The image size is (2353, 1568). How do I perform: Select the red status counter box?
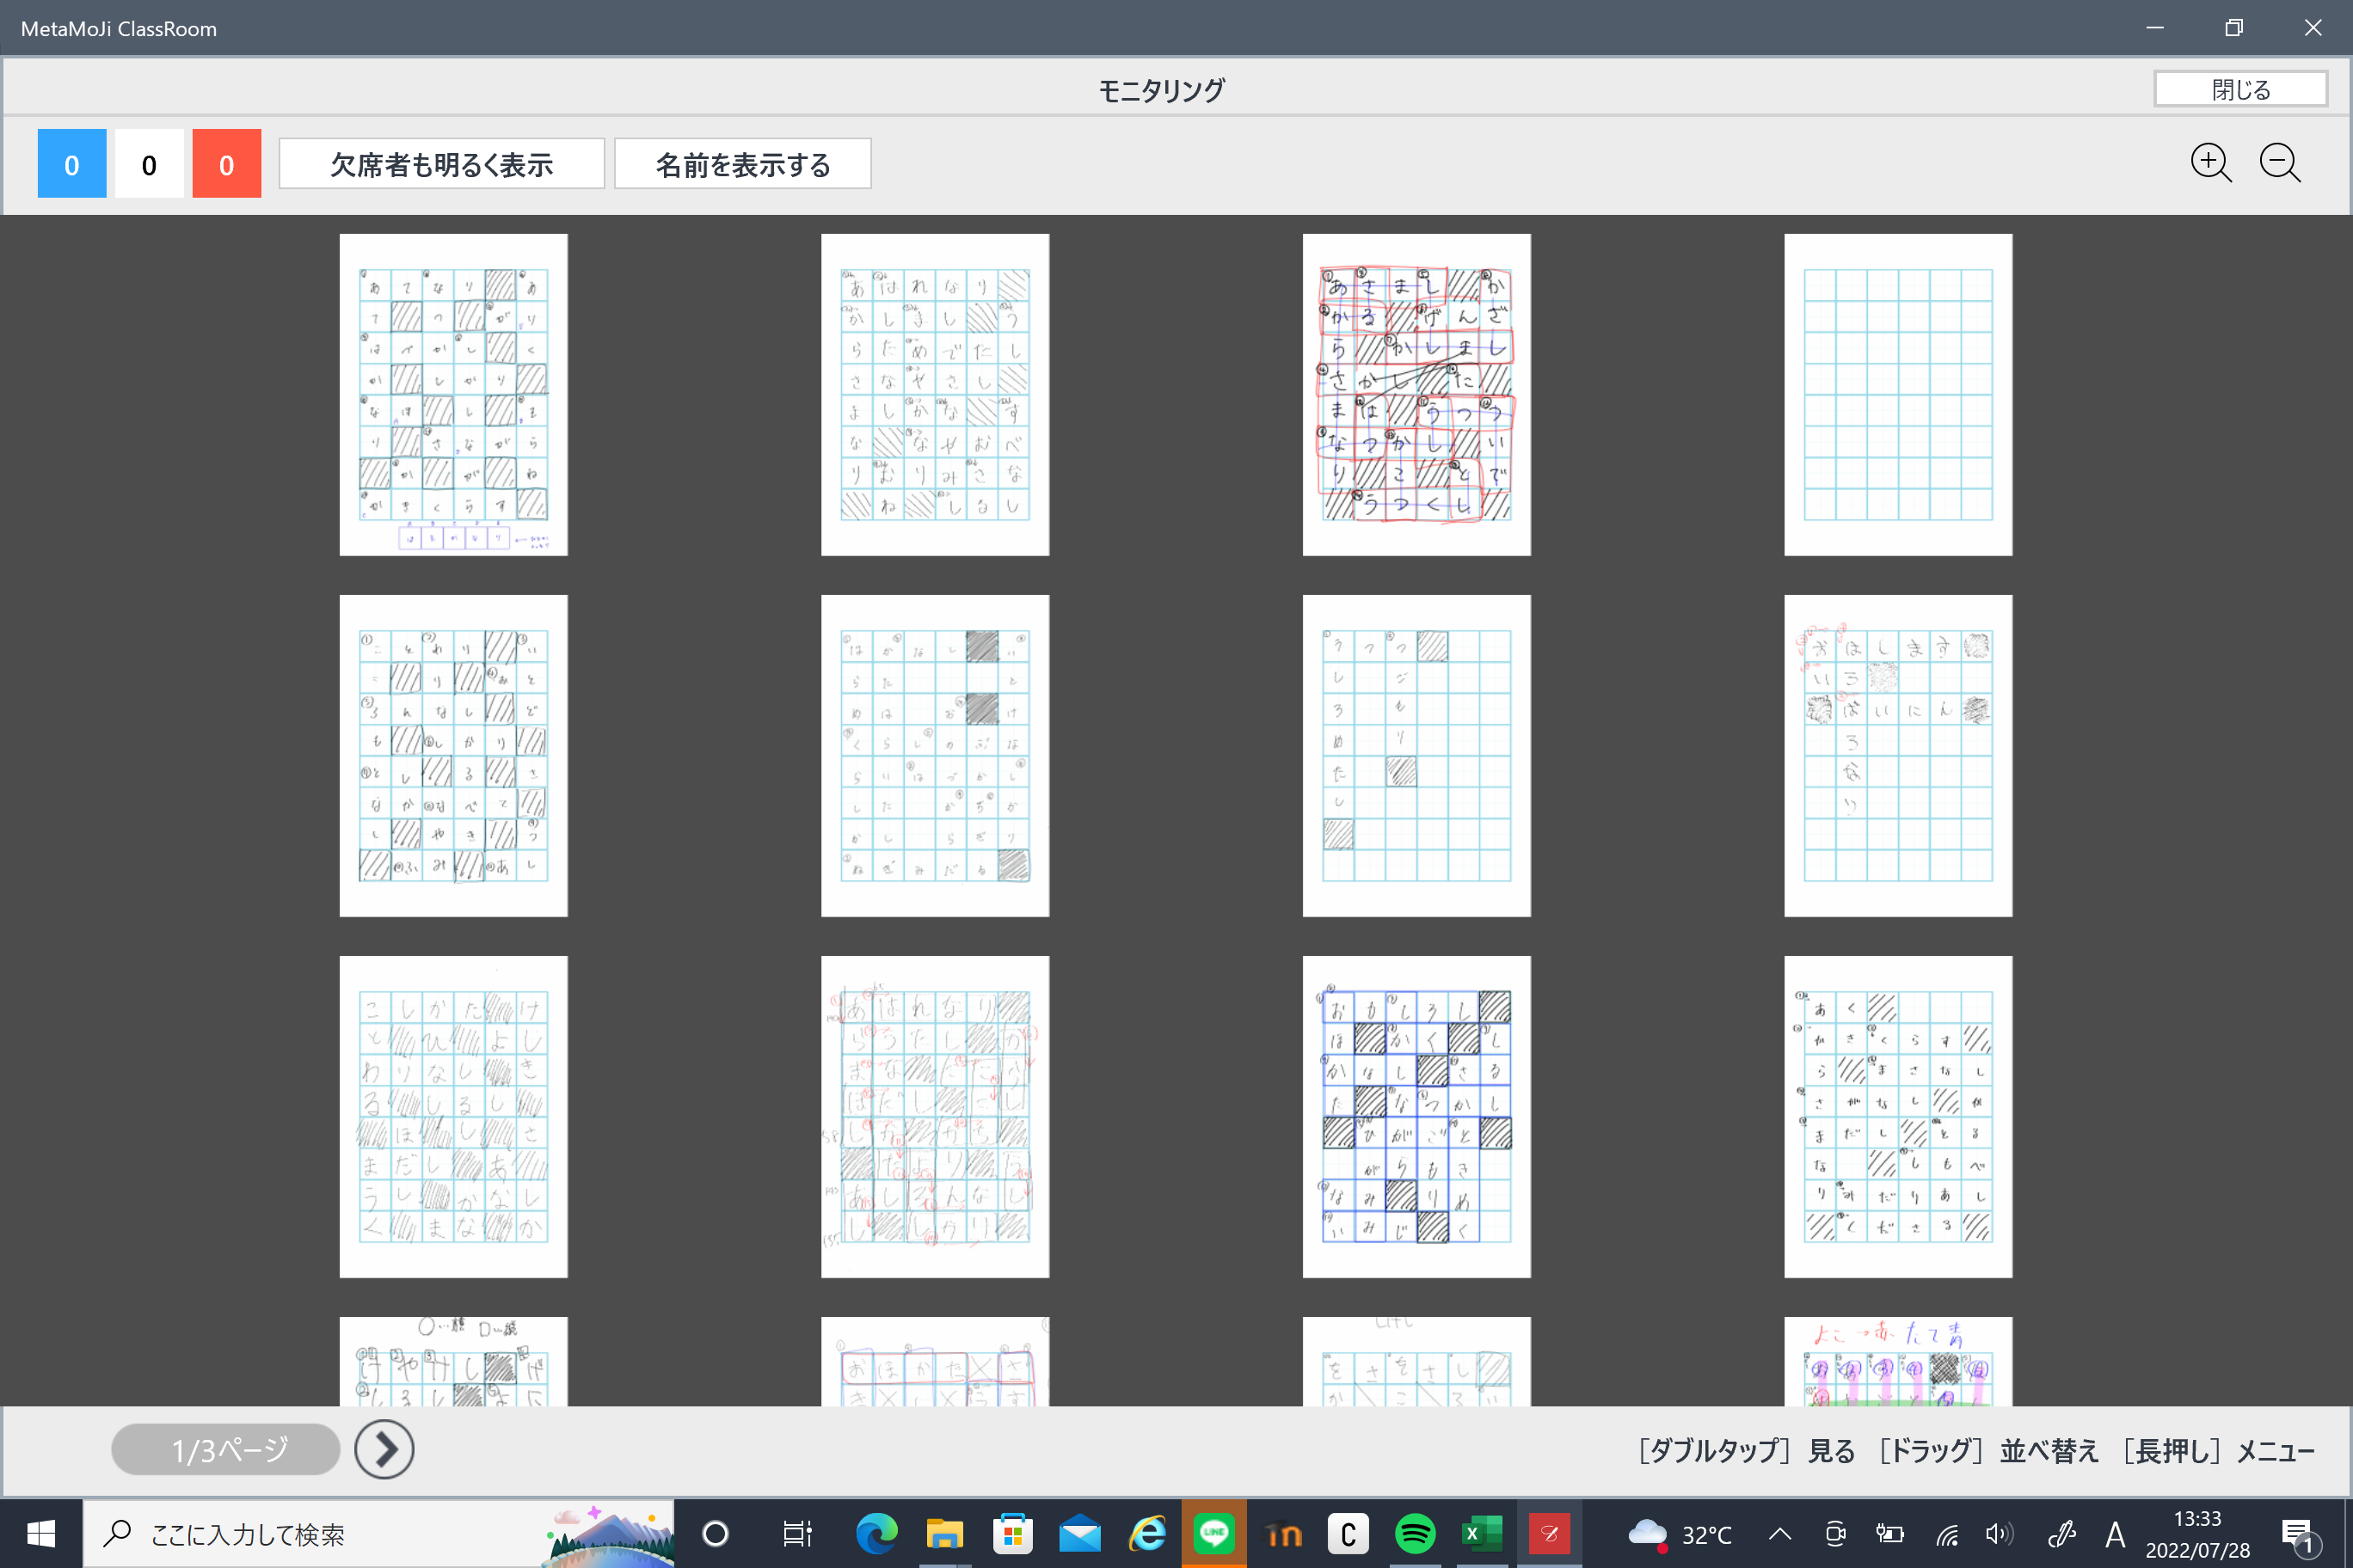(x=226, y=164)
